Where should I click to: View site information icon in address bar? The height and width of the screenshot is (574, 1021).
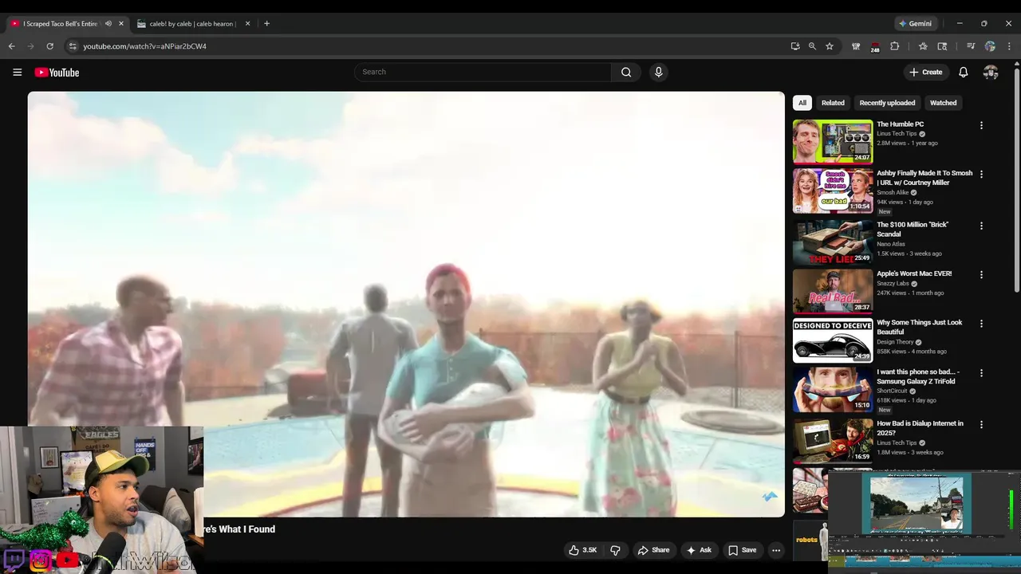[73, 46]
